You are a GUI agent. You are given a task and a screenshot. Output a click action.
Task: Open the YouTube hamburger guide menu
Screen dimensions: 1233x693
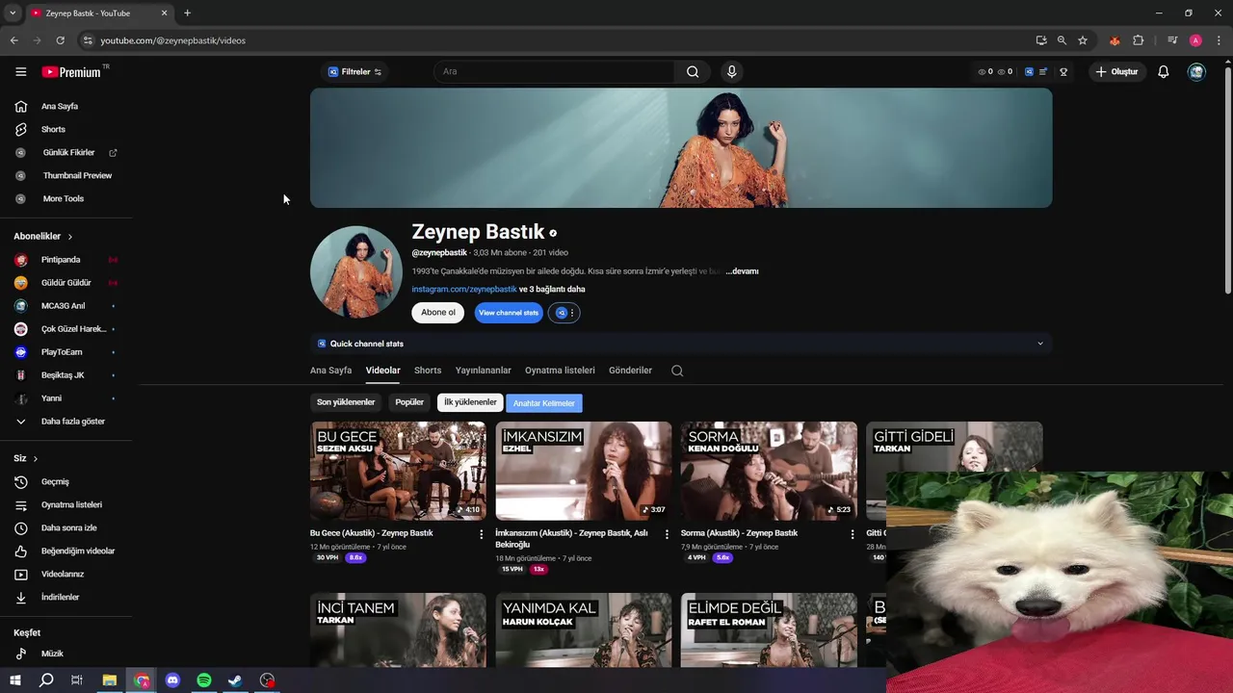point(20,72)
